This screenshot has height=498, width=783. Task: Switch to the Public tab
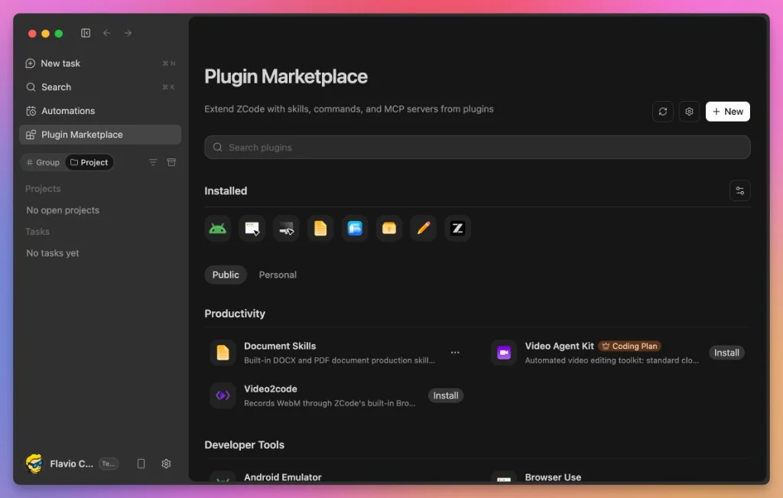(x=226, y=275)
